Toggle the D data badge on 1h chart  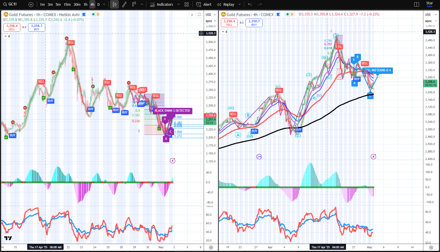pos(98,15)
